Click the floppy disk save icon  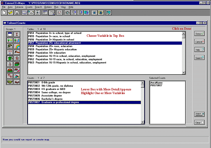[x=17, y=13]
